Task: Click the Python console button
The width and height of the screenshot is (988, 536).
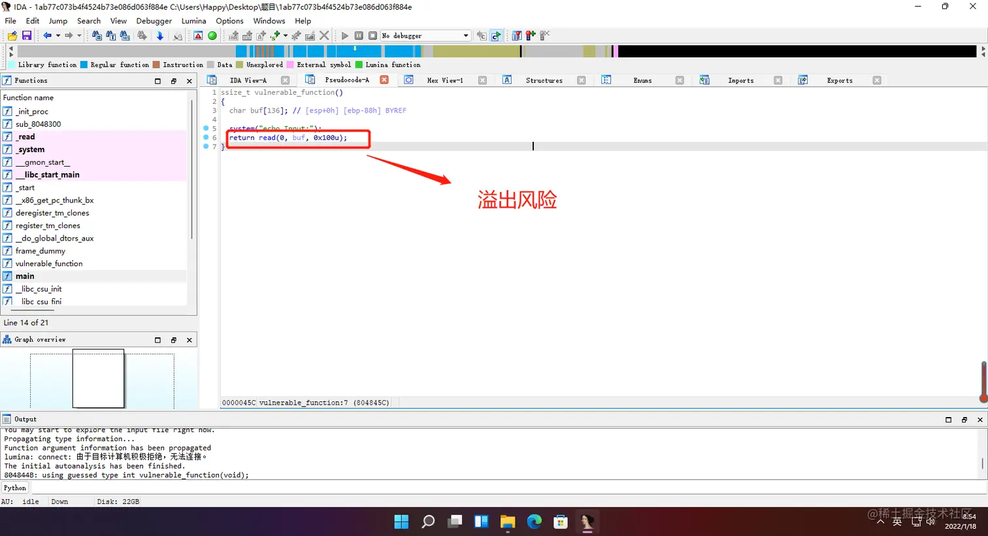Action: click(x=15, y=488)
